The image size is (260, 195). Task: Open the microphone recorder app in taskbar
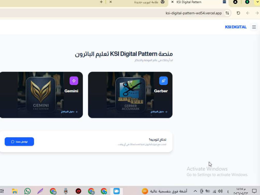click(66, 191)
